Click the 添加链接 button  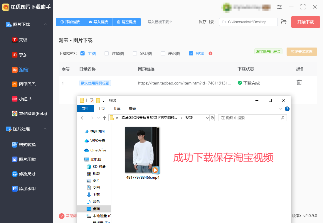point(70,22)
